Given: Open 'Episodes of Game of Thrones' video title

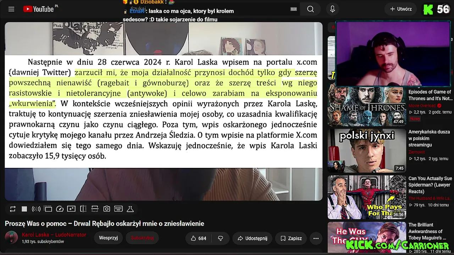Looking at the screenshot, I should (x=430, y=95).
